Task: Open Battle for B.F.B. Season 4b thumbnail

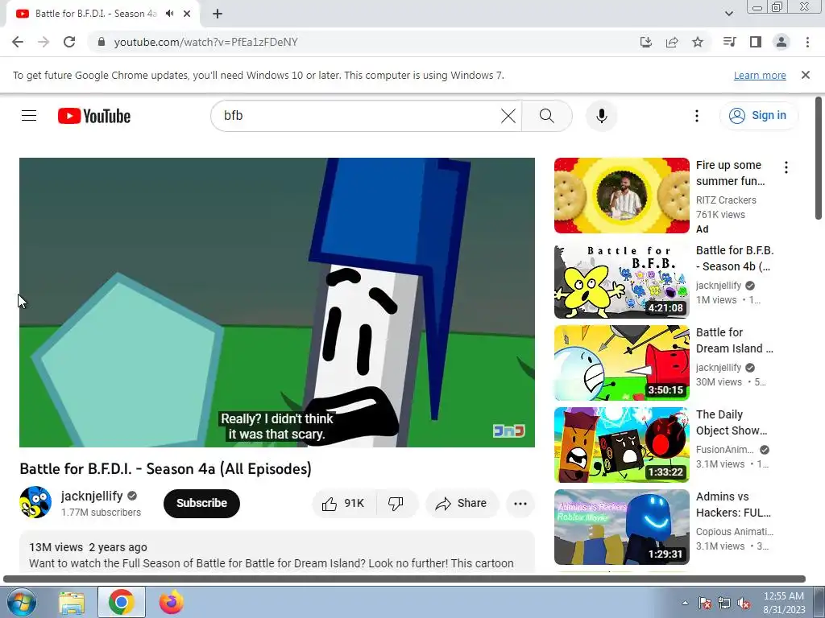Action: [x=621, y=281]
